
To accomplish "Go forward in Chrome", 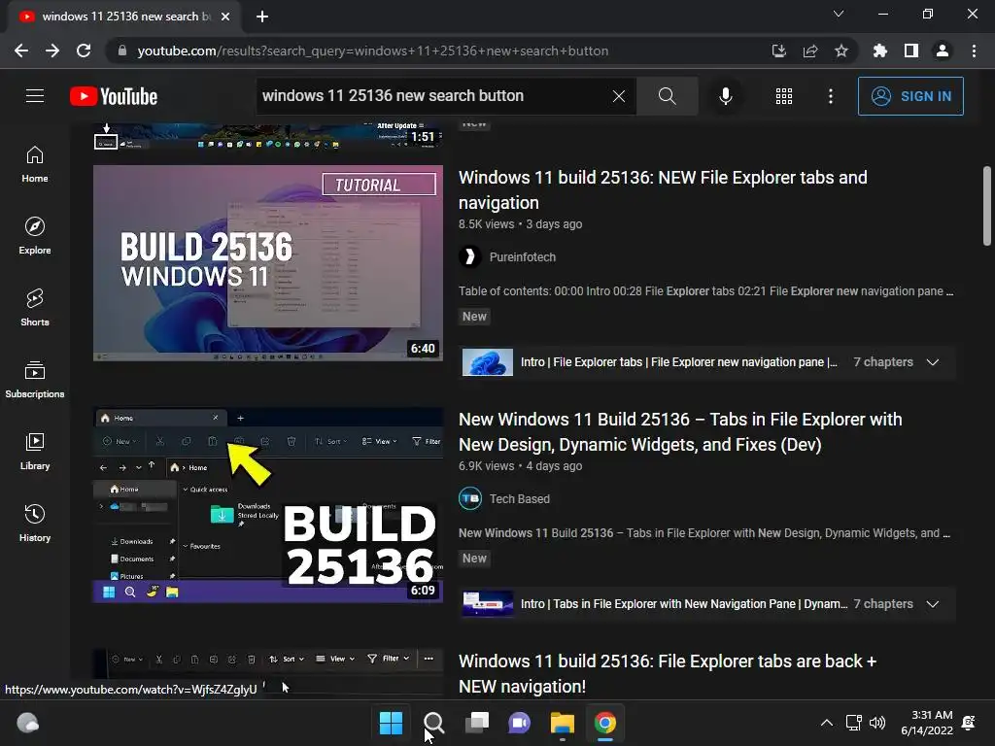I will 52,51.
